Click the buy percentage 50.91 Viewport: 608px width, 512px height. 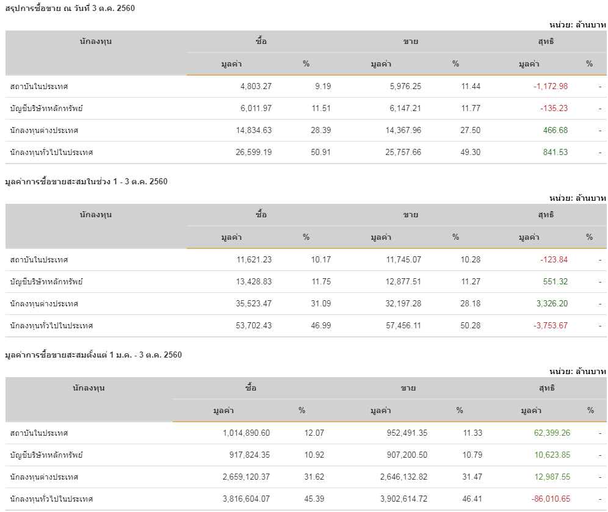tap(320, 152)
